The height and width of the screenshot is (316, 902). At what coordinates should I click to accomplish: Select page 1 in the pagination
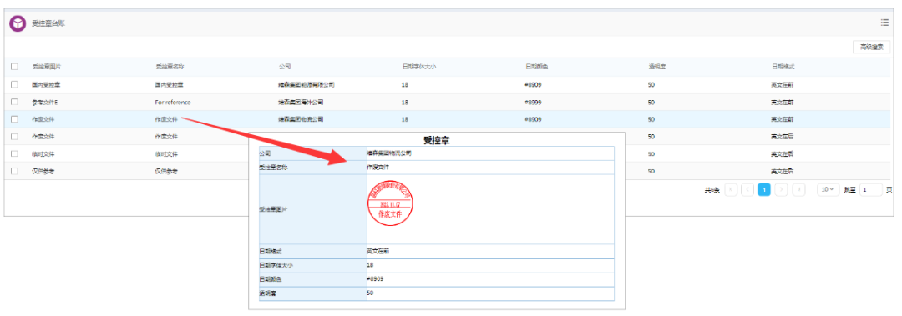764,189
